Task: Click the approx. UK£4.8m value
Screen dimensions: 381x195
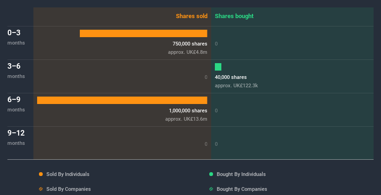Action: click(x=187, y=52)
